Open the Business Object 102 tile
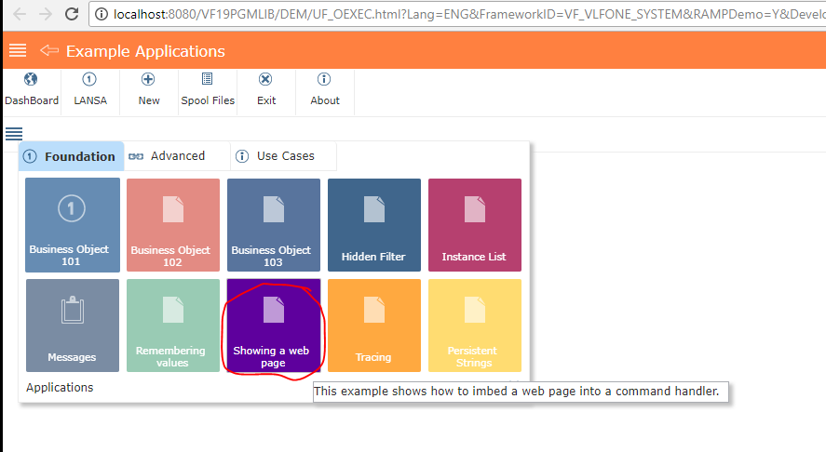This screenshot has height=452, width=826. tap(173, 225)
